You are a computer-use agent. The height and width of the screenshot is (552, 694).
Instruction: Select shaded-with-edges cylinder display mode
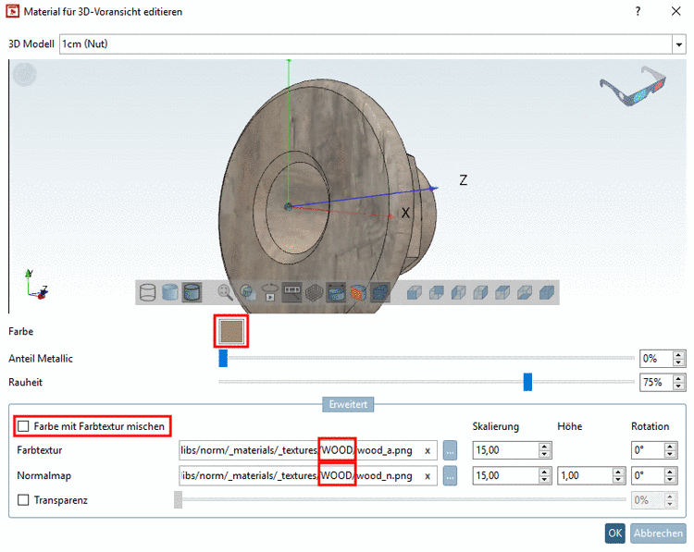pos(192,292)
